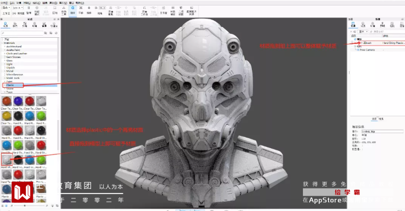Switch to the library Backplates tab icon
The image size is (405, 211).
(44, 25)
